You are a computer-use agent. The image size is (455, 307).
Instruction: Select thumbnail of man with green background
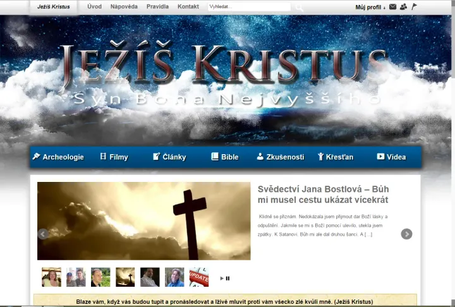[100, 277]
